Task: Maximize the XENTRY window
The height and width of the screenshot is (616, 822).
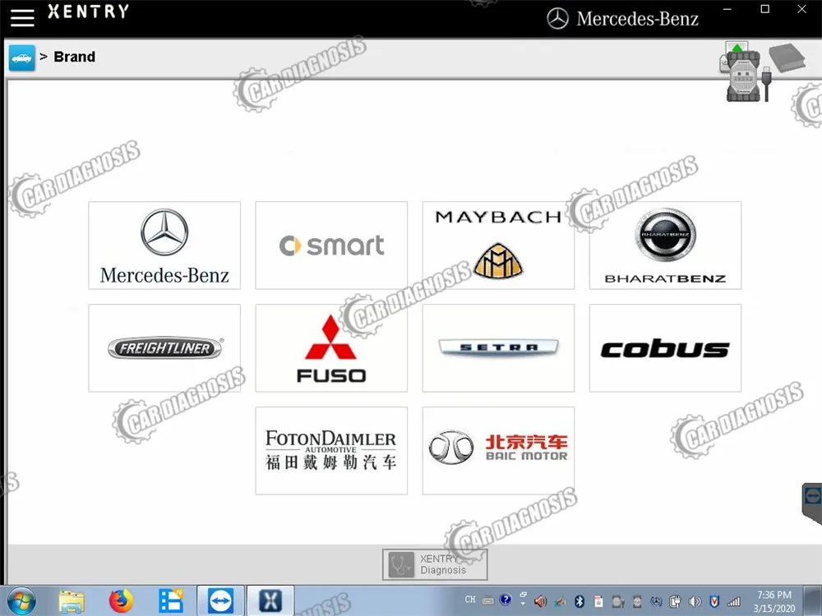Action: 764,9
